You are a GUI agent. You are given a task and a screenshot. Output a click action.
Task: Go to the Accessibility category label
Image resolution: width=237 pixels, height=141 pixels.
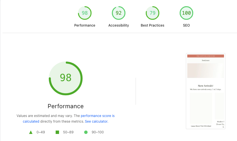click(119, 25)
